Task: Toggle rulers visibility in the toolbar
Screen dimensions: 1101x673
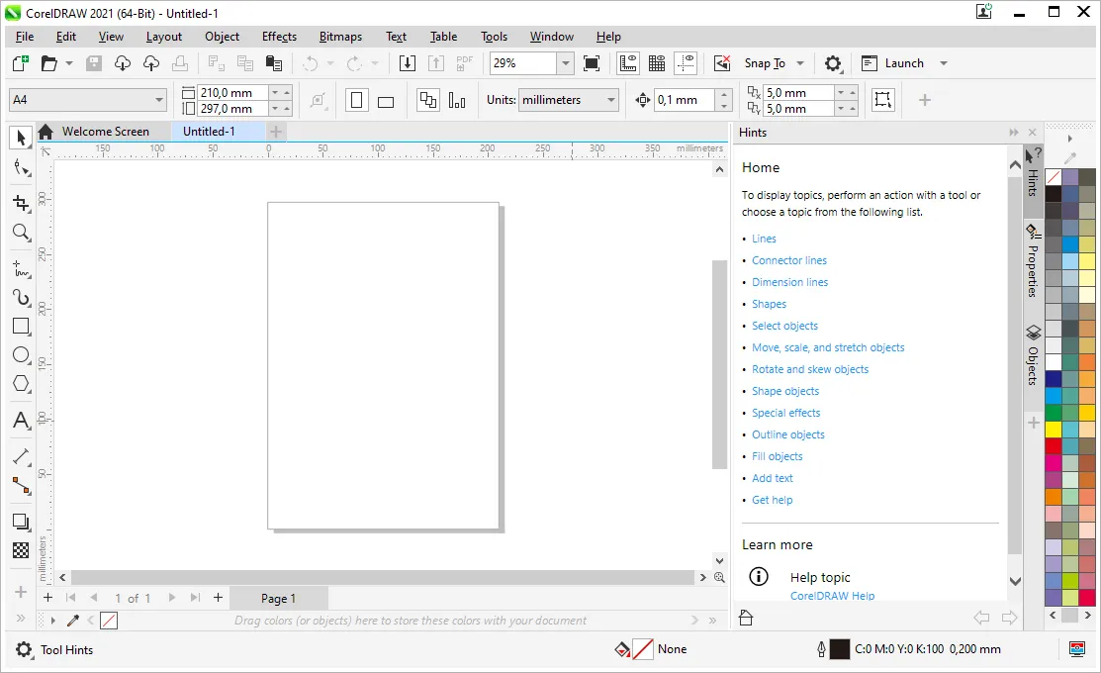Action: coord(628,62)
